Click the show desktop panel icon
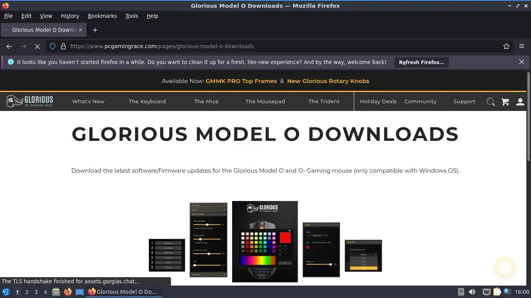531x298 pixels. pos(79,292)
